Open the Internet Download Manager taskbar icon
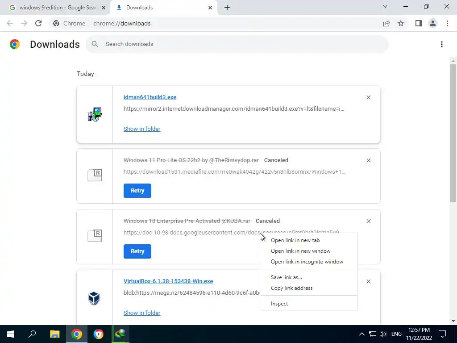The width and height of the screenshot is (457, 343). pyautogui.click(x=120, y=334)
